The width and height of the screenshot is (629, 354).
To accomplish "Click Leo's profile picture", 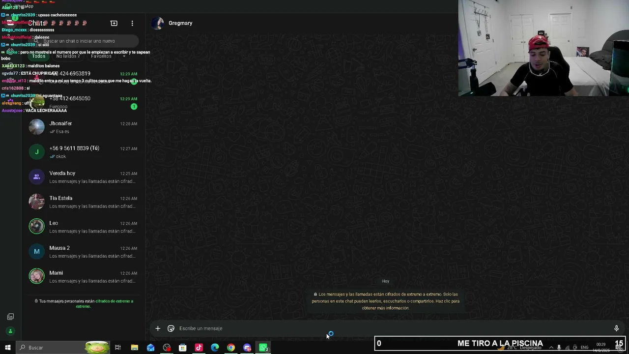I will 36,227.
